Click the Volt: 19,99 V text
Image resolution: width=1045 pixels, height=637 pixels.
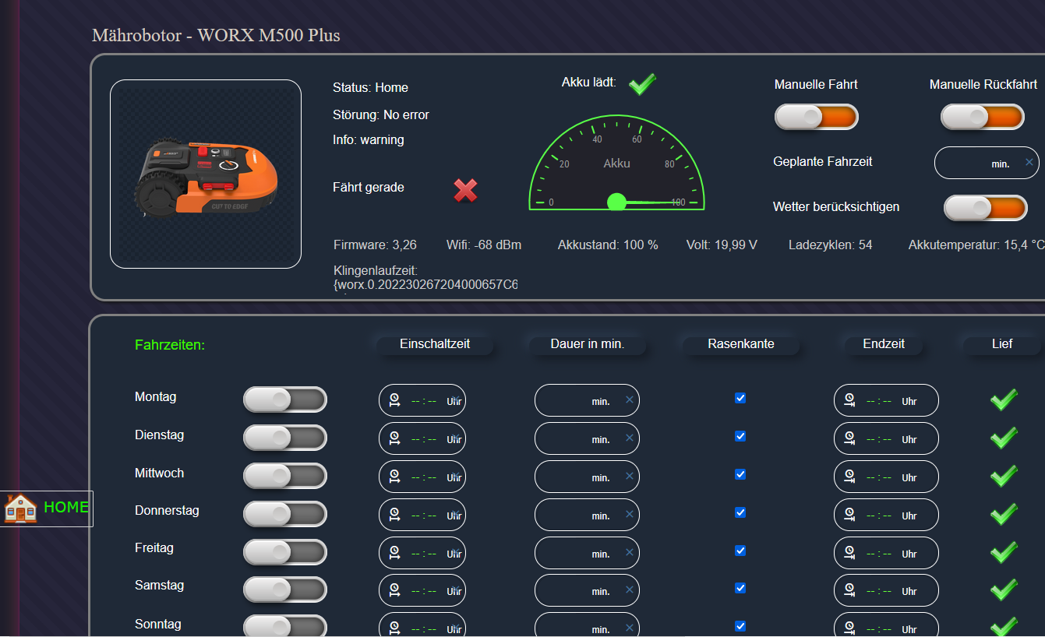(722, 245)
